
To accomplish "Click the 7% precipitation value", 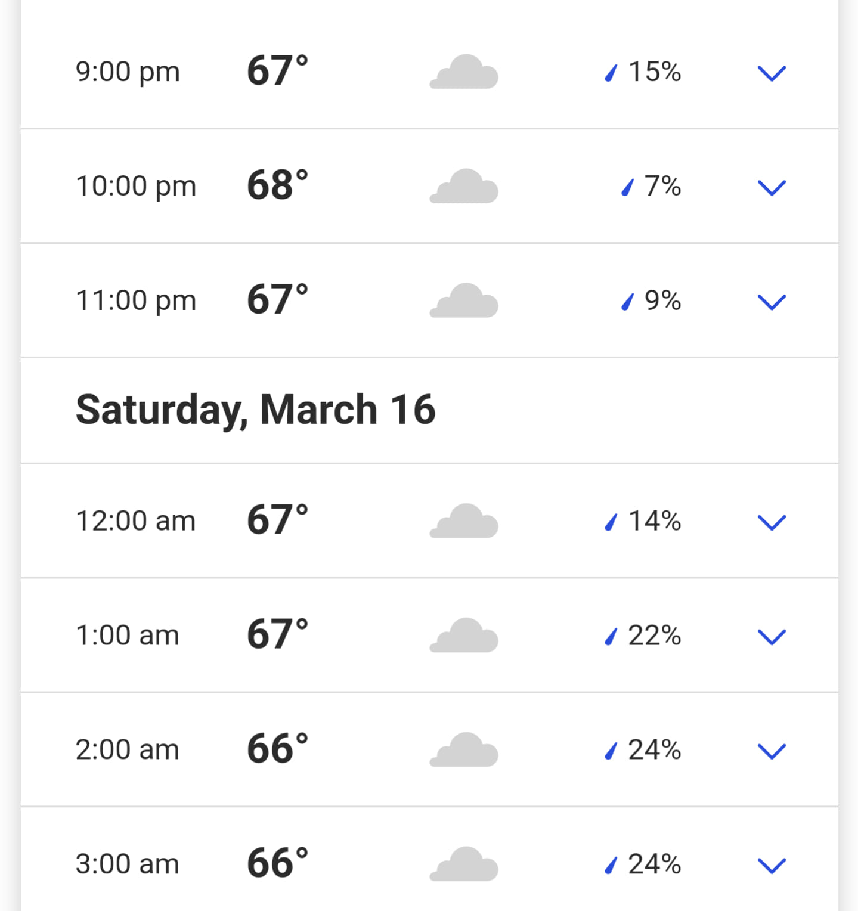I will [662, 186].
